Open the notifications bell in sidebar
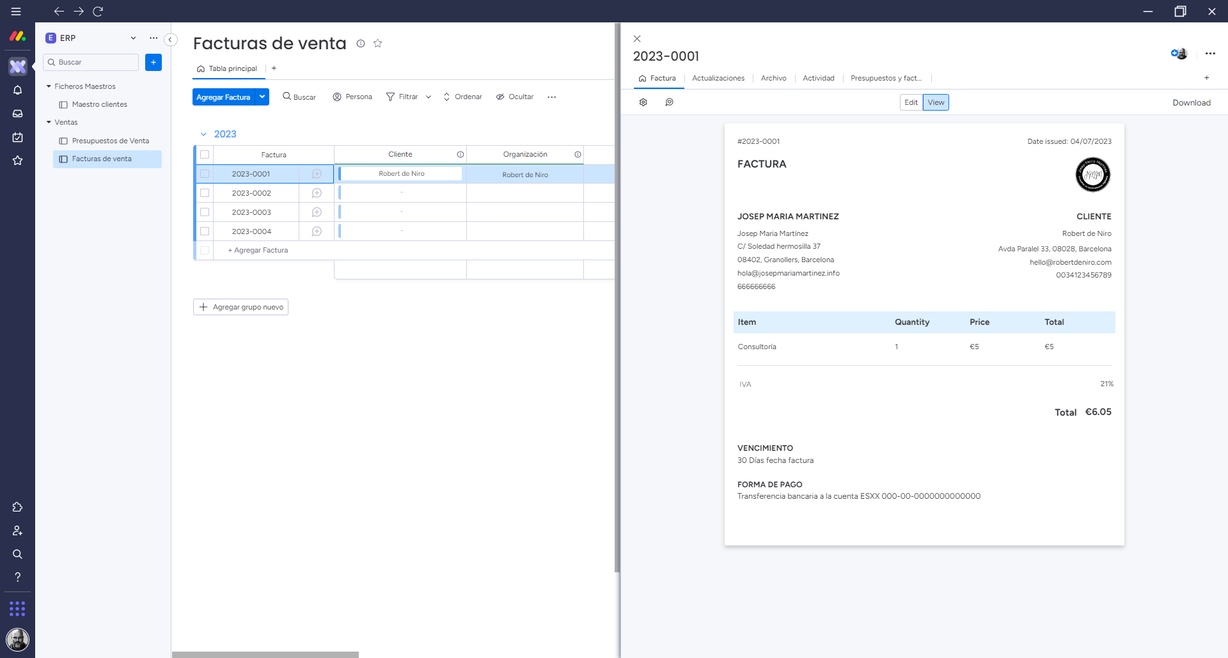Image resolution: width=1228 pixels, height=658 pixels. click(18, 90)
